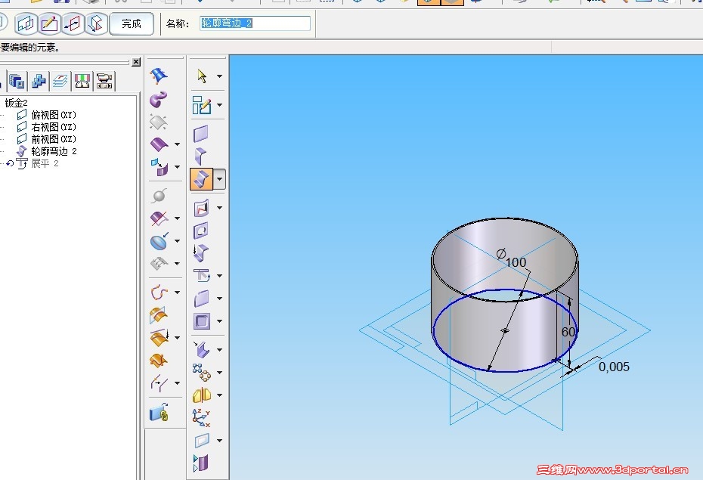Click the BlueSurf surface tool icon
The width and height of the screenshot is (703, 480).
click(159, 76)
